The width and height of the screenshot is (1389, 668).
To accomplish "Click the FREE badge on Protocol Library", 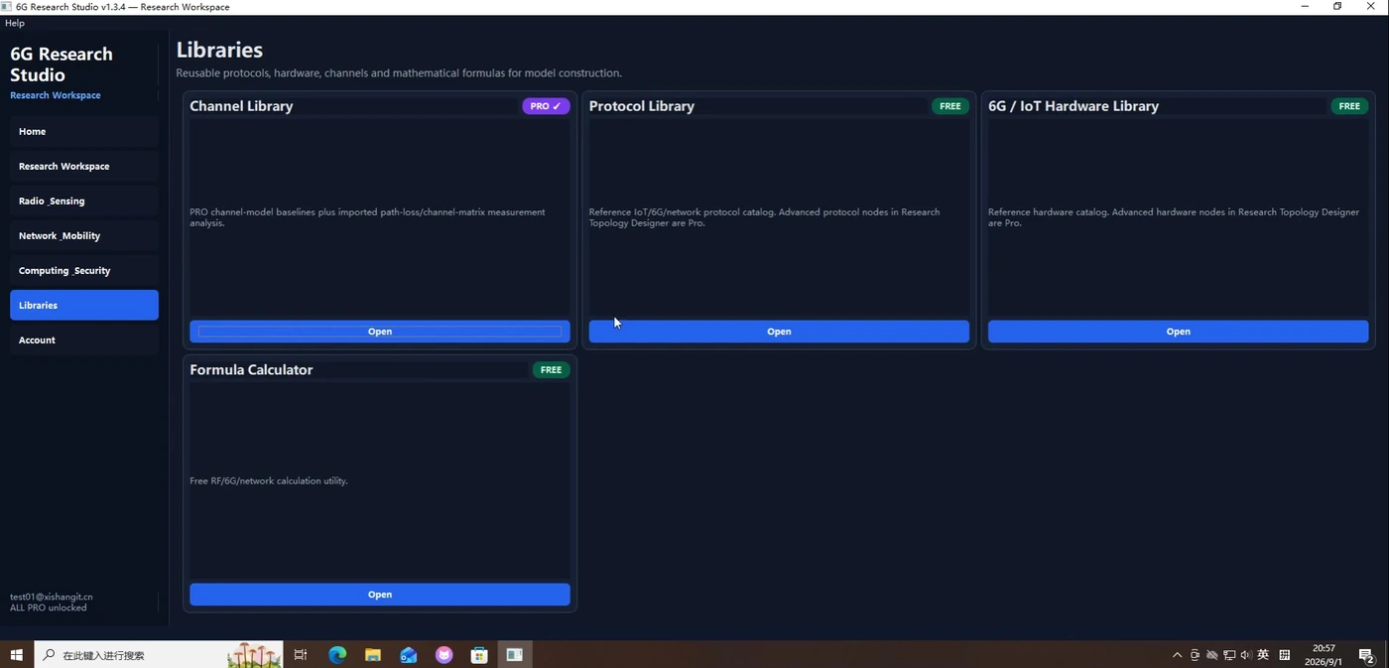I will [949, 106].
